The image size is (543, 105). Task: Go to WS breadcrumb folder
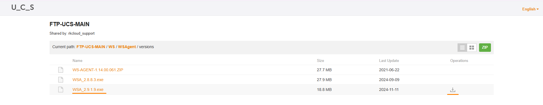pyautogui.click(x=111, y=47)
